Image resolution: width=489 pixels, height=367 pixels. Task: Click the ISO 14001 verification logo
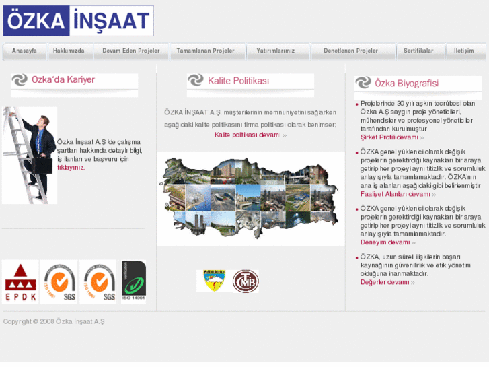(133, 281)
